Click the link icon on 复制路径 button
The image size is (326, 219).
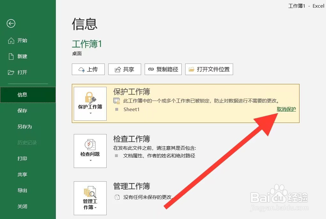[152, 69]
